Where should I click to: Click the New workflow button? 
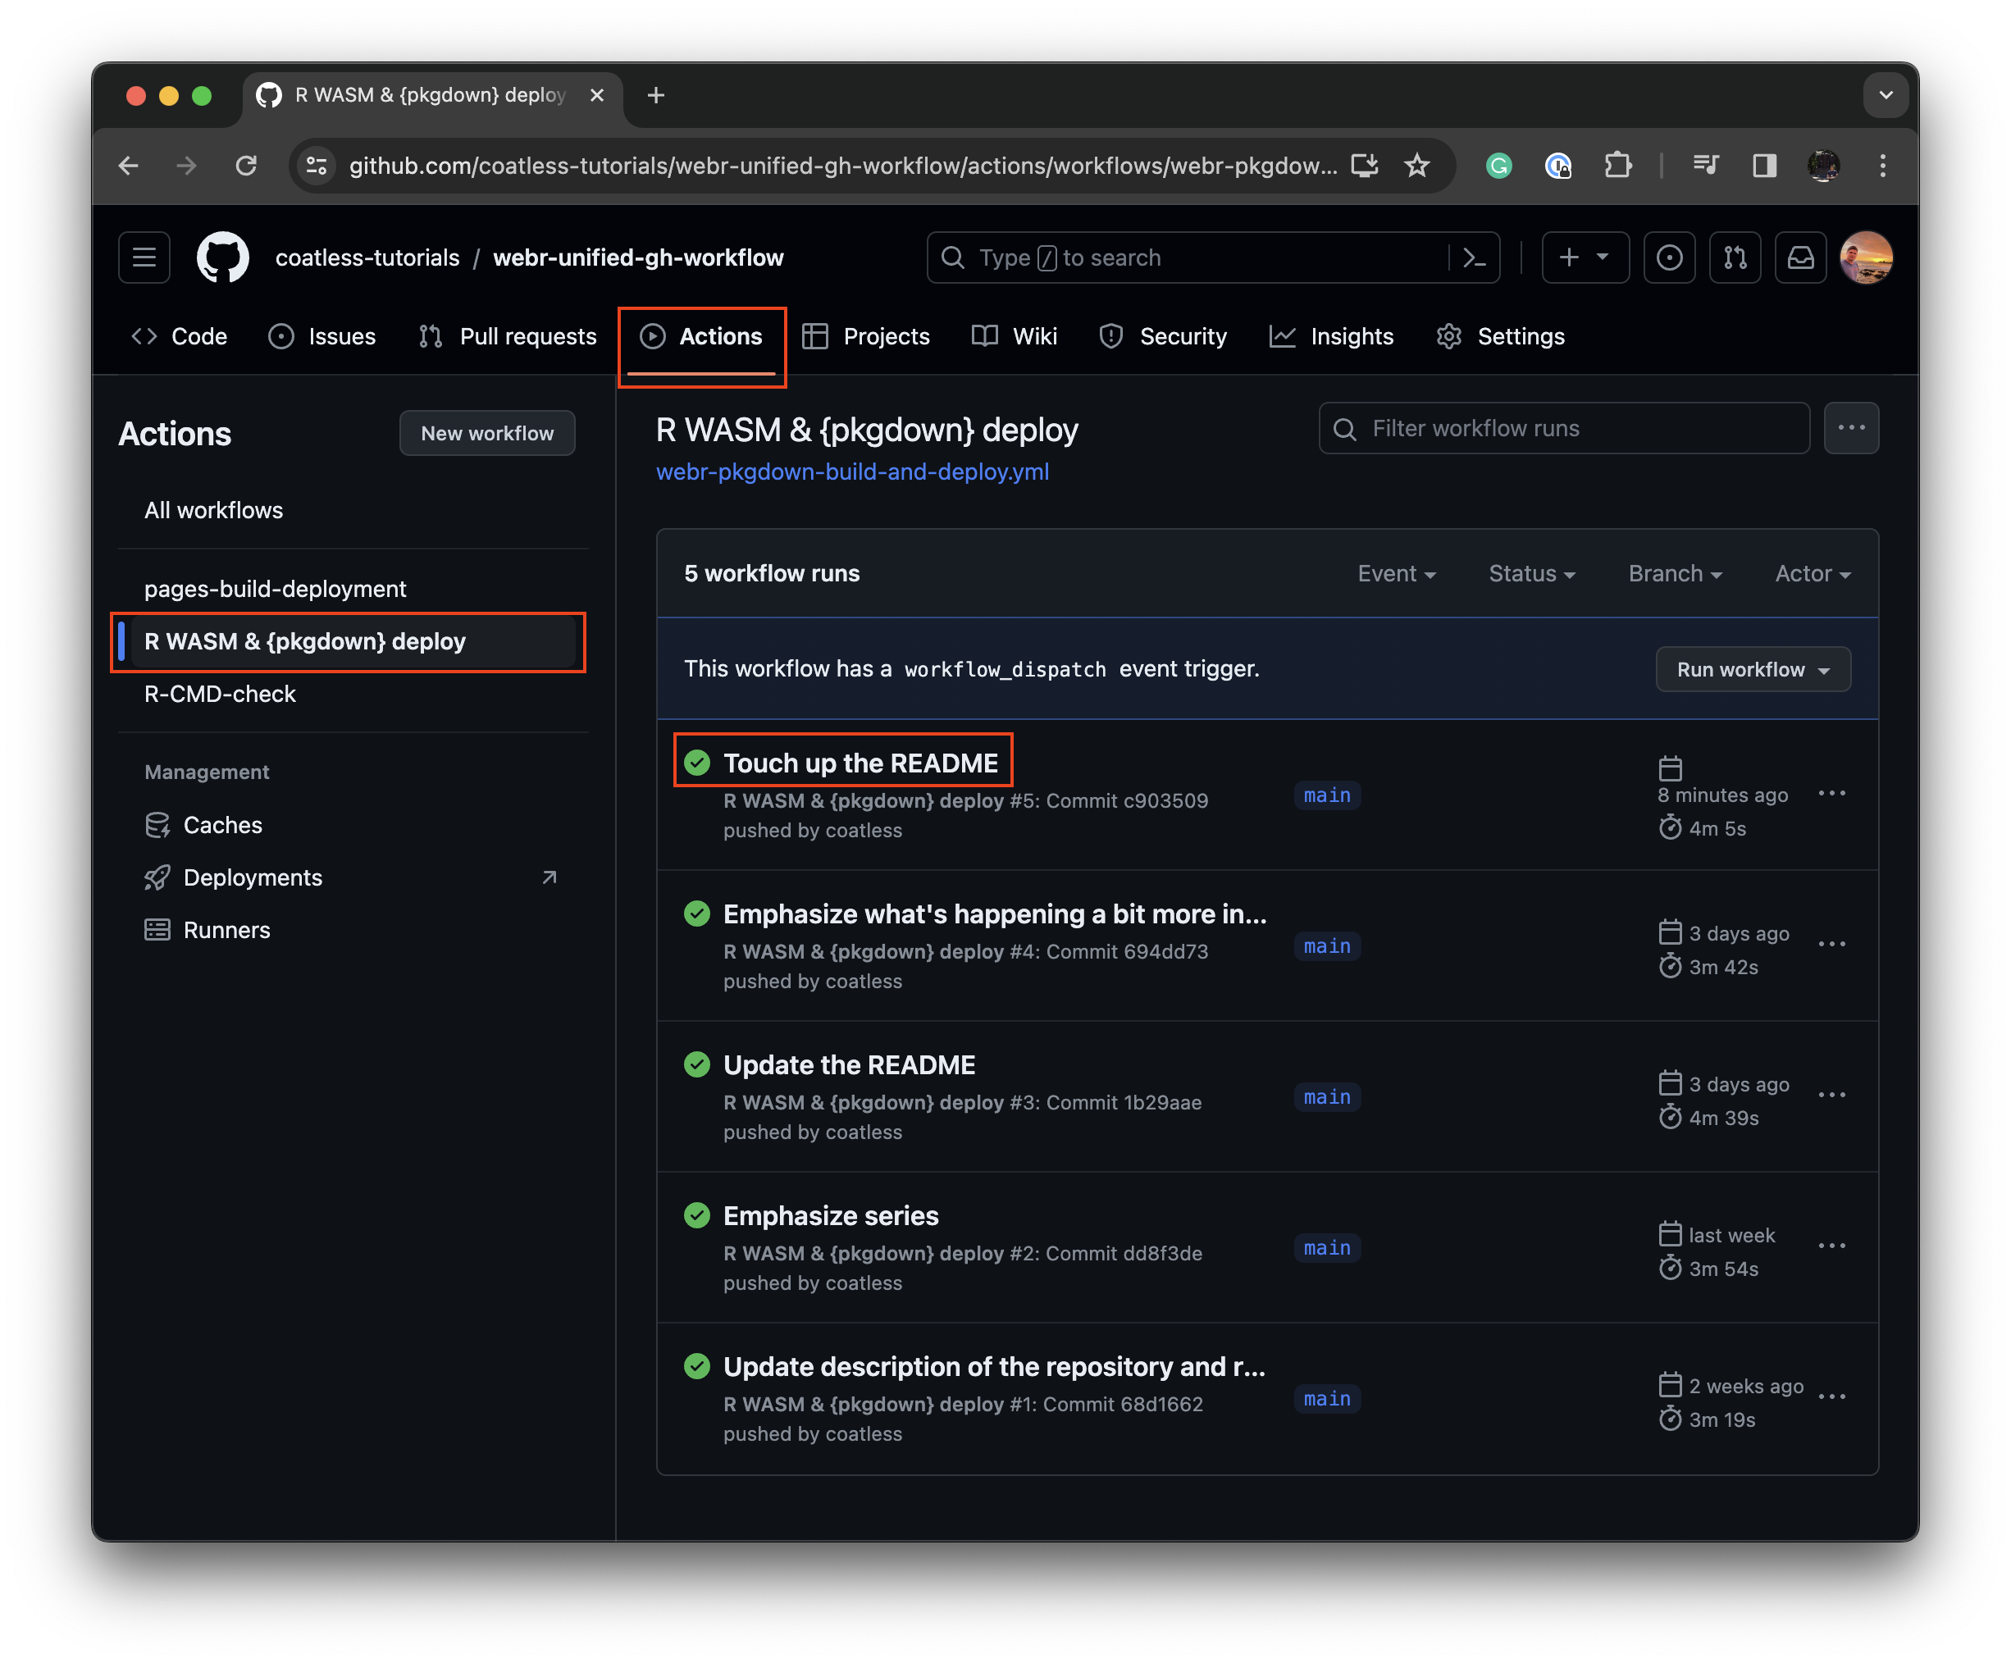pos(486,433)
